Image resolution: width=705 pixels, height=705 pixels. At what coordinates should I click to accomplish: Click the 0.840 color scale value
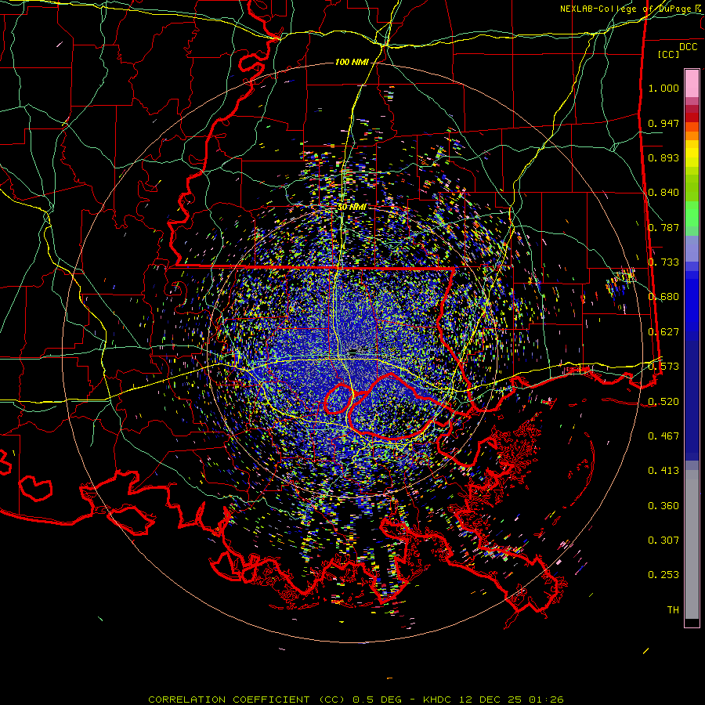[663, 193]
